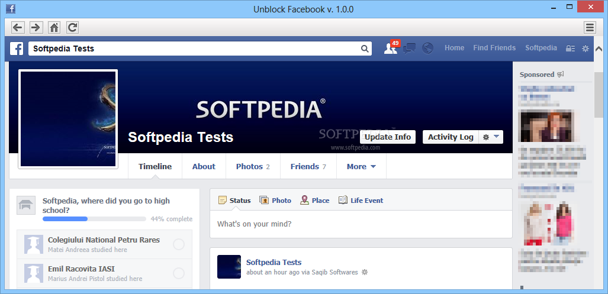Viewport: 608px width, 294px height.
Task: Reload the page with the refresh icon
Action: (x=72, y=27)
